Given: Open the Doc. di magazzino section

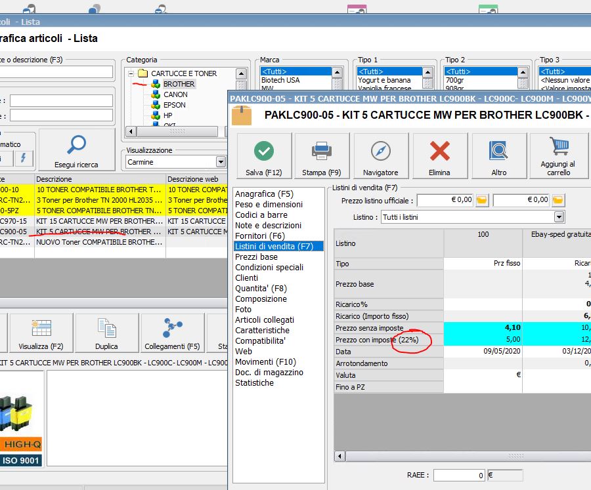Looking at the screenshot, I should [269, 373].
